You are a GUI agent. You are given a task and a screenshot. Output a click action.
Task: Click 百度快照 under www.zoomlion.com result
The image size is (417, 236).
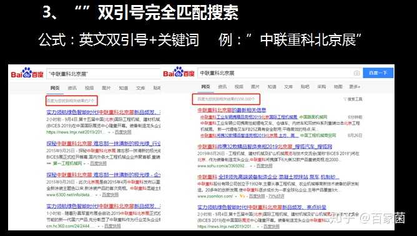tap(257, 197)
